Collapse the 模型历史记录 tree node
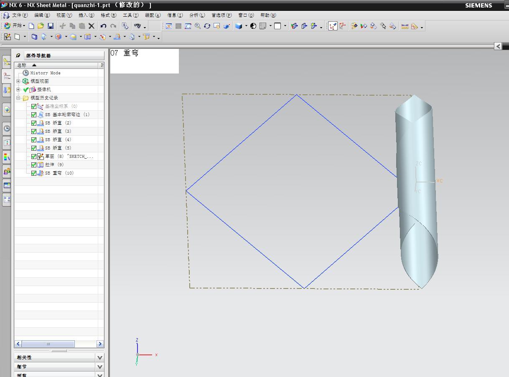The height and width of the screenshot is (377, 509). (18, 98)
